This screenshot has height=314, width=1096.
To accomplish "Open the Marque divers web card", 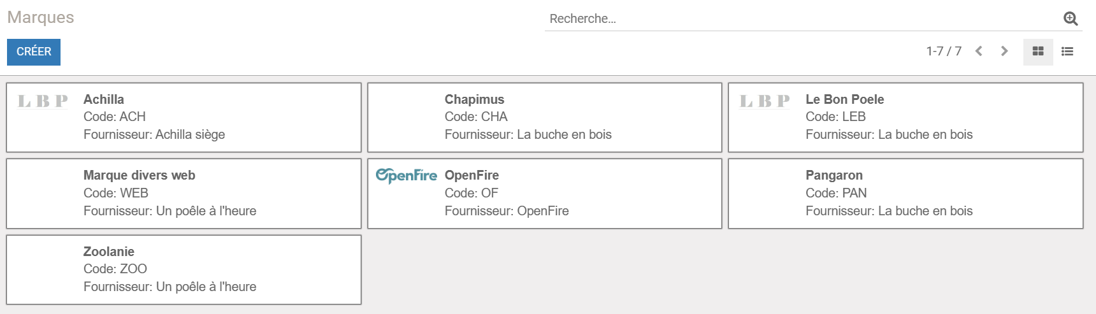I will [x=184, y=194].
